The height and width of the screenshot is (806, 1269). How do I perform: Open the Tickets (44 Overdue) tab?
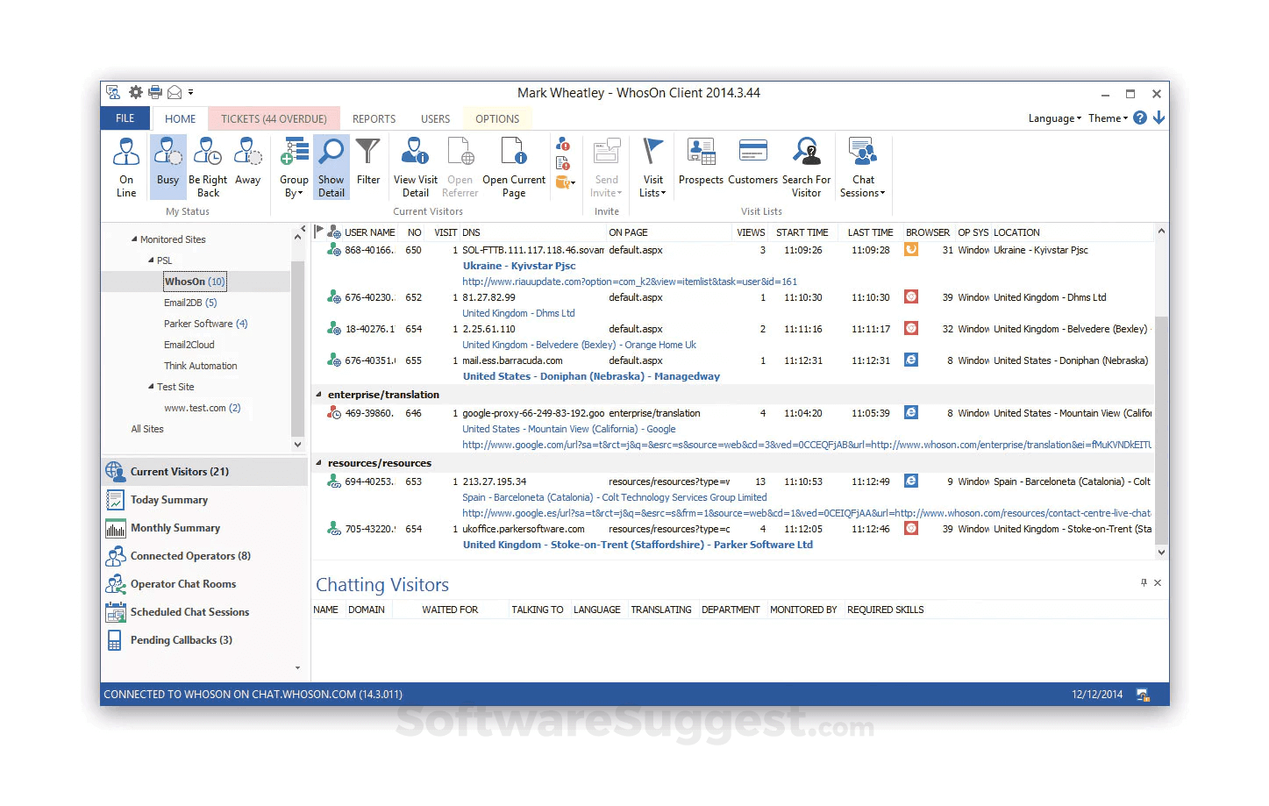pyautogui.click(x=274, y=119)
